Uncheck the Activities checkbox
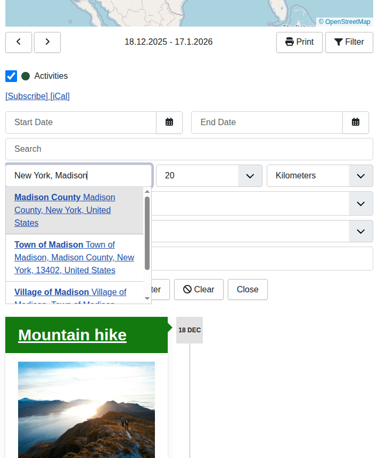The image size is (378, 458). click(11, 76)
